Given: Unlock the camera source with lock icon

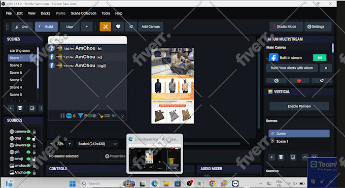Looking at the screenshot, I should [34, 132].
